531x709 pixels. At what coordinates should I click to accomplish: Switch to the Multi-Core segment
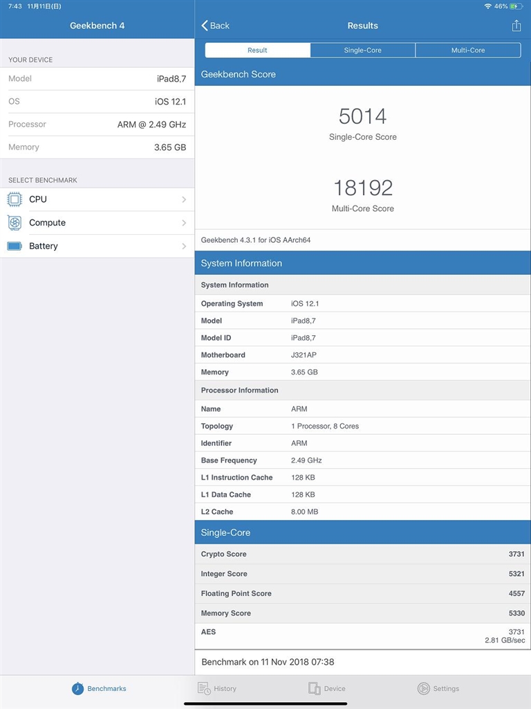[468, 50]
